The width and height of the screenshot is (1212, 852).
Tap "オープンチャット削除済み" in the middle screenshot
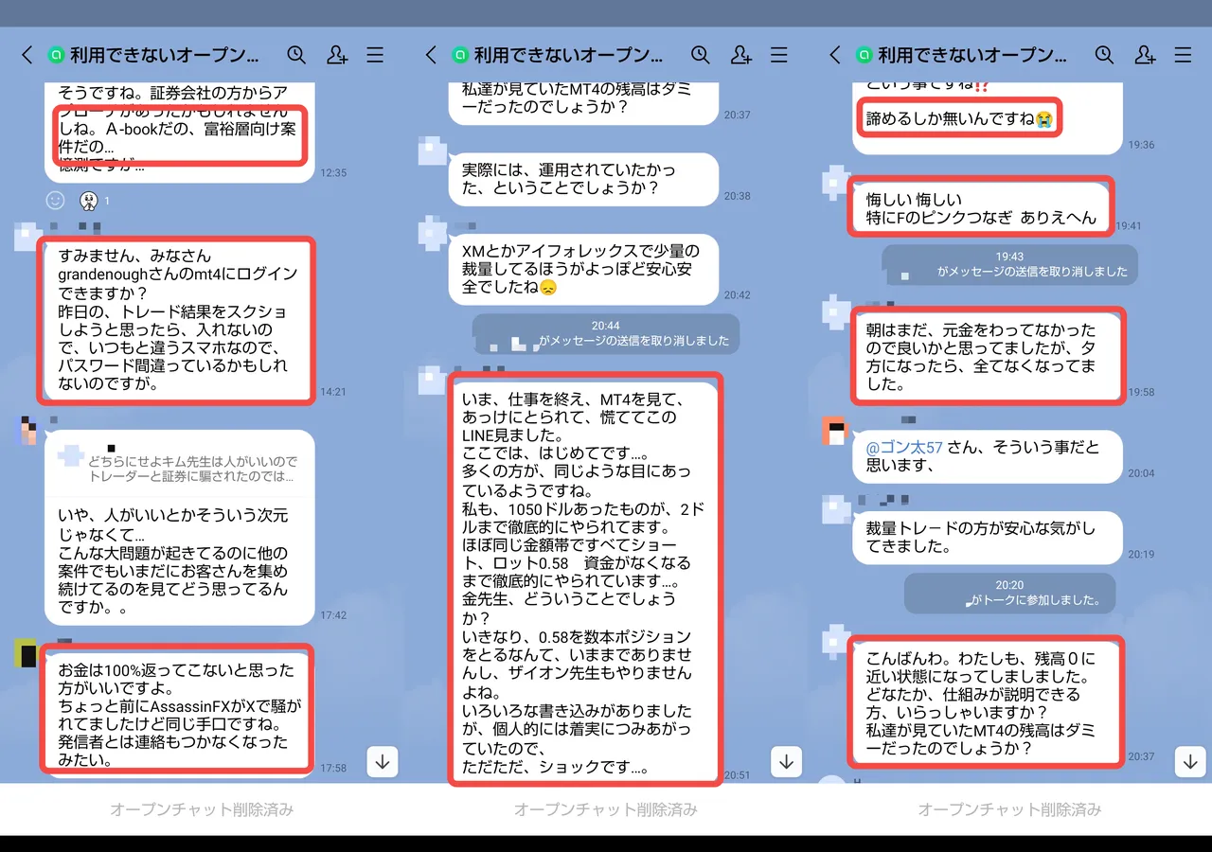point(606,809)
